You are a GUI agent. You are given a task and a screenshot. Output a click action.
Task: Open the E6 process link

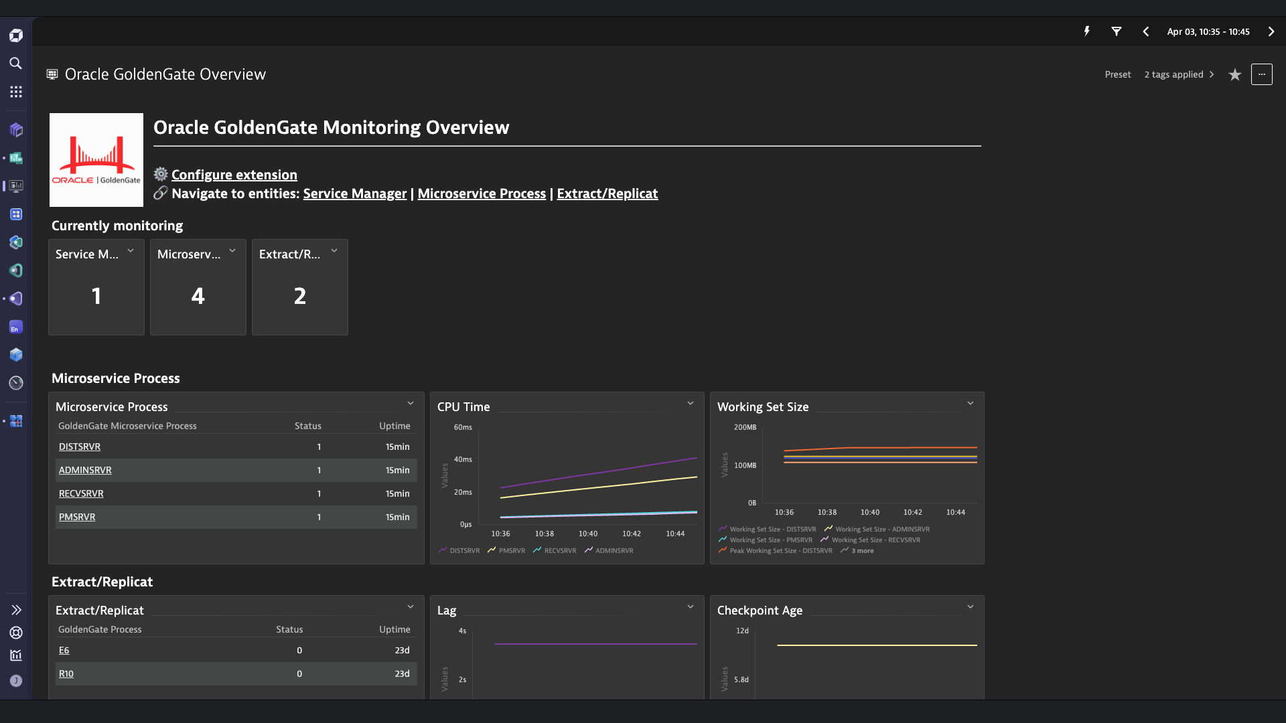point(64,650)
